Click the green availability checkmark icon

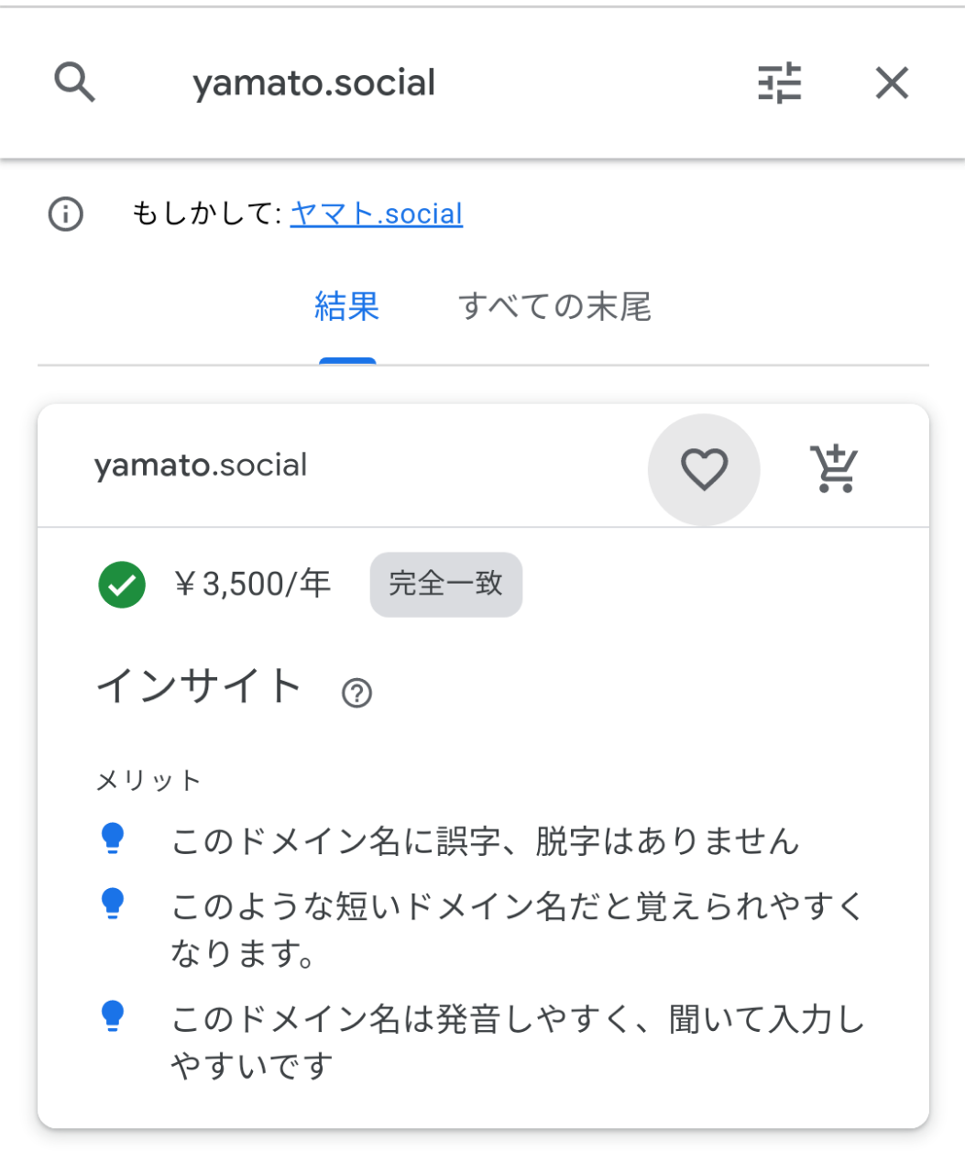tap(122, 585)
